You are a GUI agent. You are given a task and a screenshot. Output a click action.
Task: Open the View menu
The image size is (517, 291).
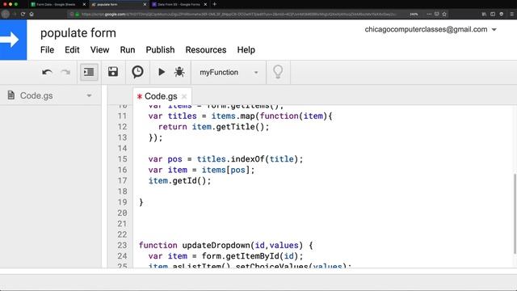(x=99, y=50)
